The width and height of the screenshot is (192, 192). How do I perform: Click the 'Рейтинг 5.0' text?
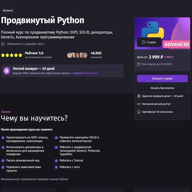[34, 53]
